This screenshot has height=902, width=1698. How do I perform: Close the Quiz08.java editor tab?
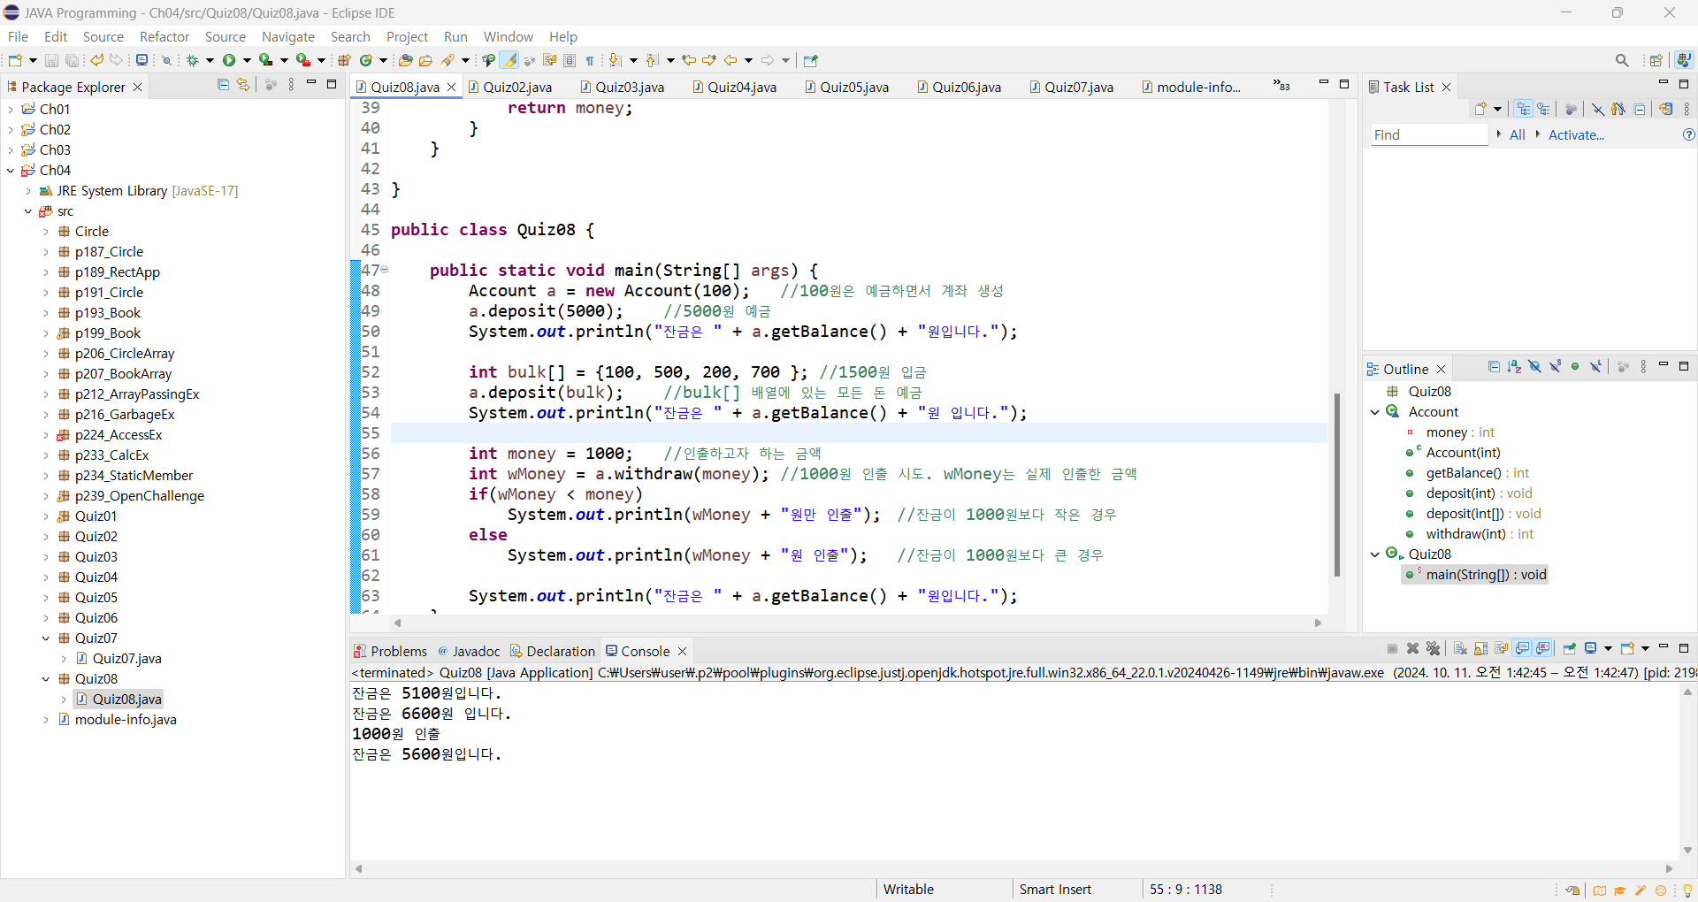point(452,87)
